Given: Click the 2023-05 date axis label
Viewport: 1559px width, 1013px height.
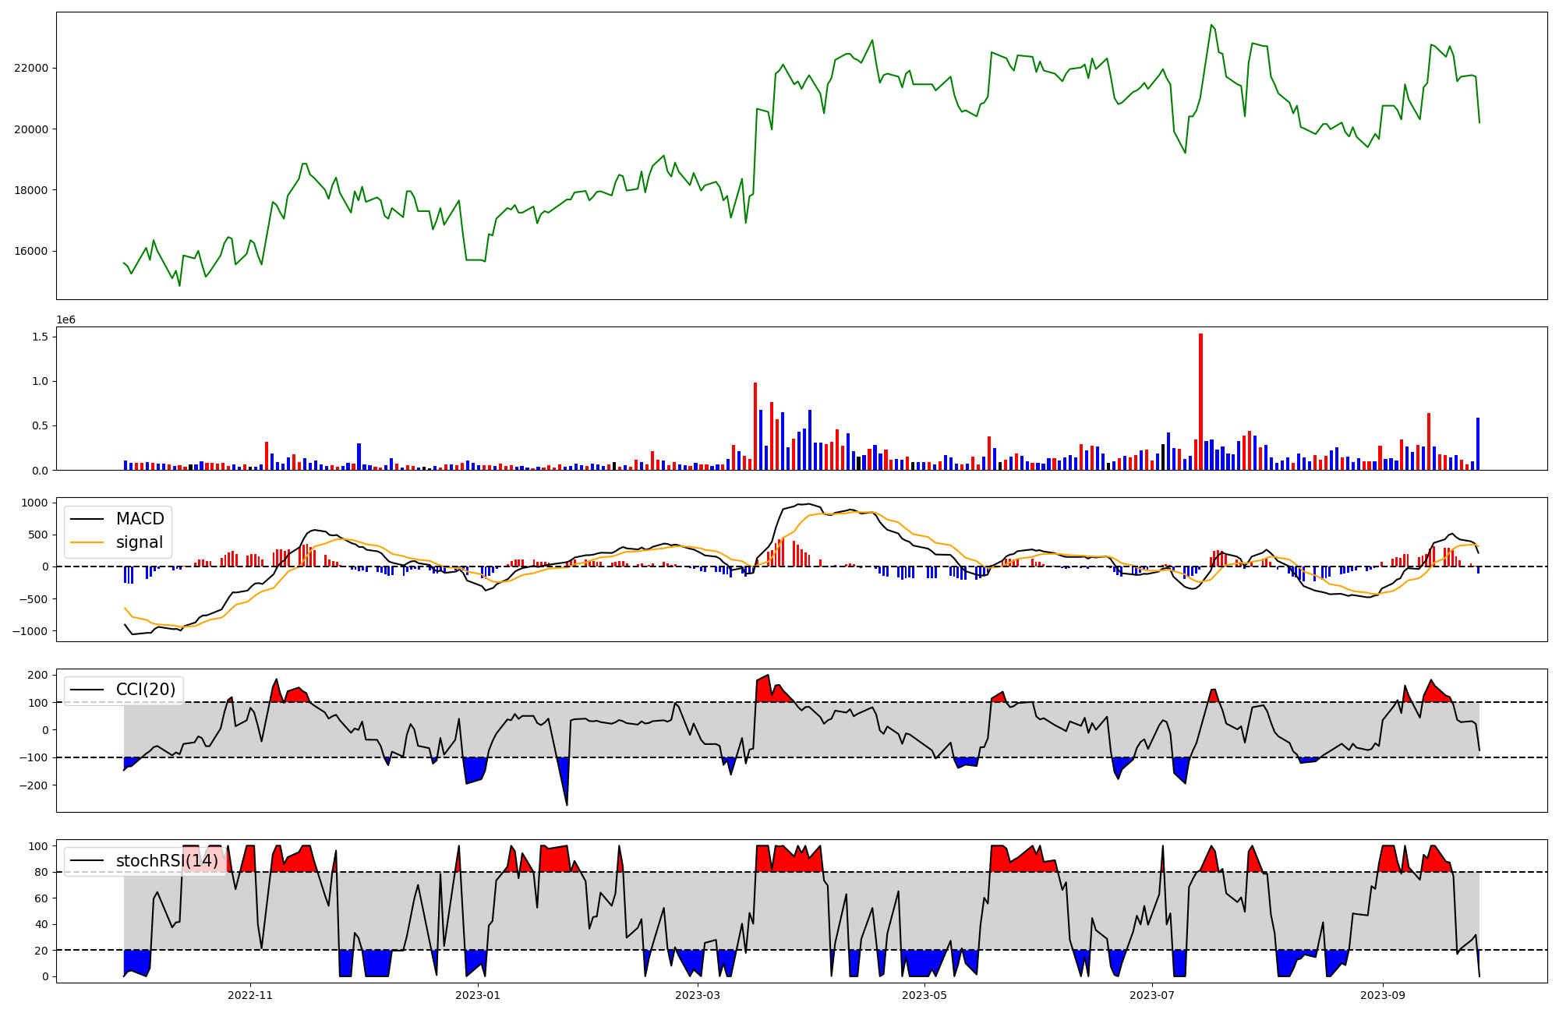Looking at the screenshot, I should click(924, 995).
